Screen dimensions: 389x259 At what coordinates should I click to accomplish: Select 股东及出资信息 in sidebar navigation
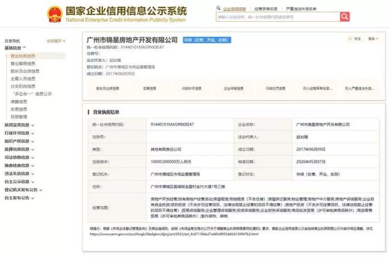tap(25, 71)
